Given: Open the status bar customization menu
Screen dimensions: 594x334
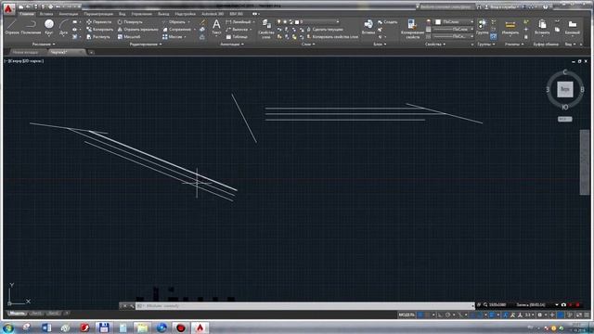Looking at the screenshot, I should (x=587, y=315).
